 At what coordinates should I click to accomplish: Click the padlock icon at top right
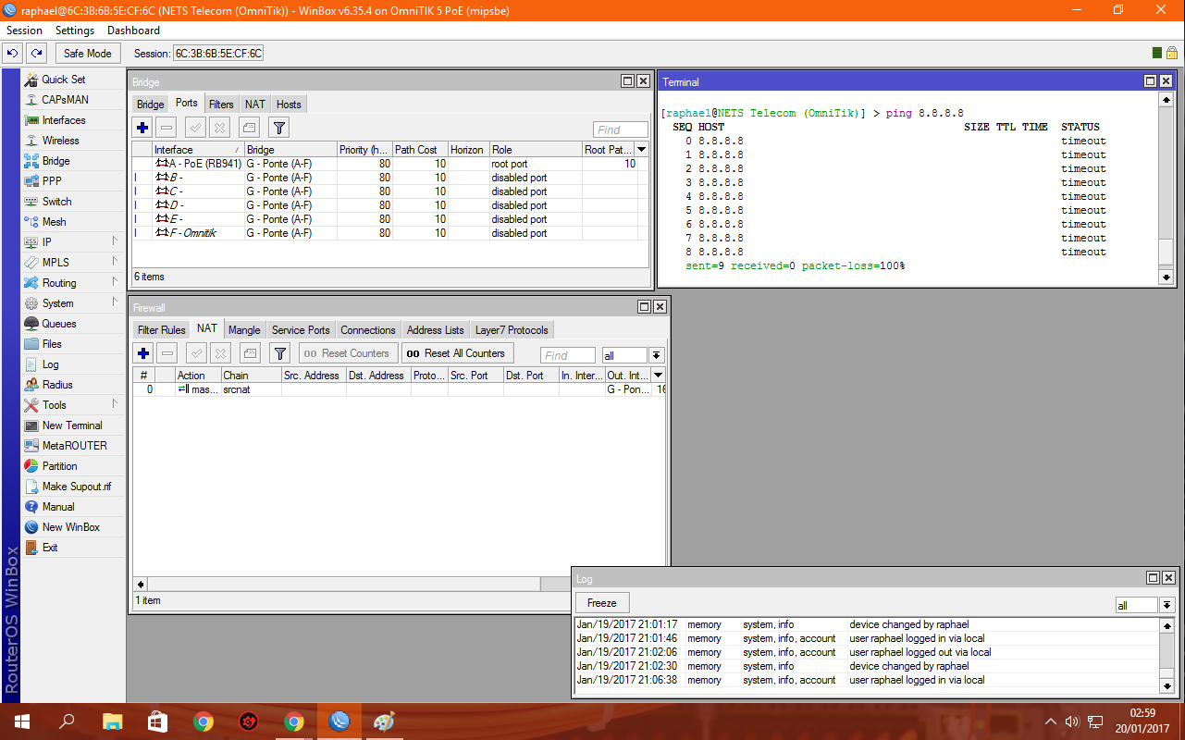click(x=1171, y=54)
